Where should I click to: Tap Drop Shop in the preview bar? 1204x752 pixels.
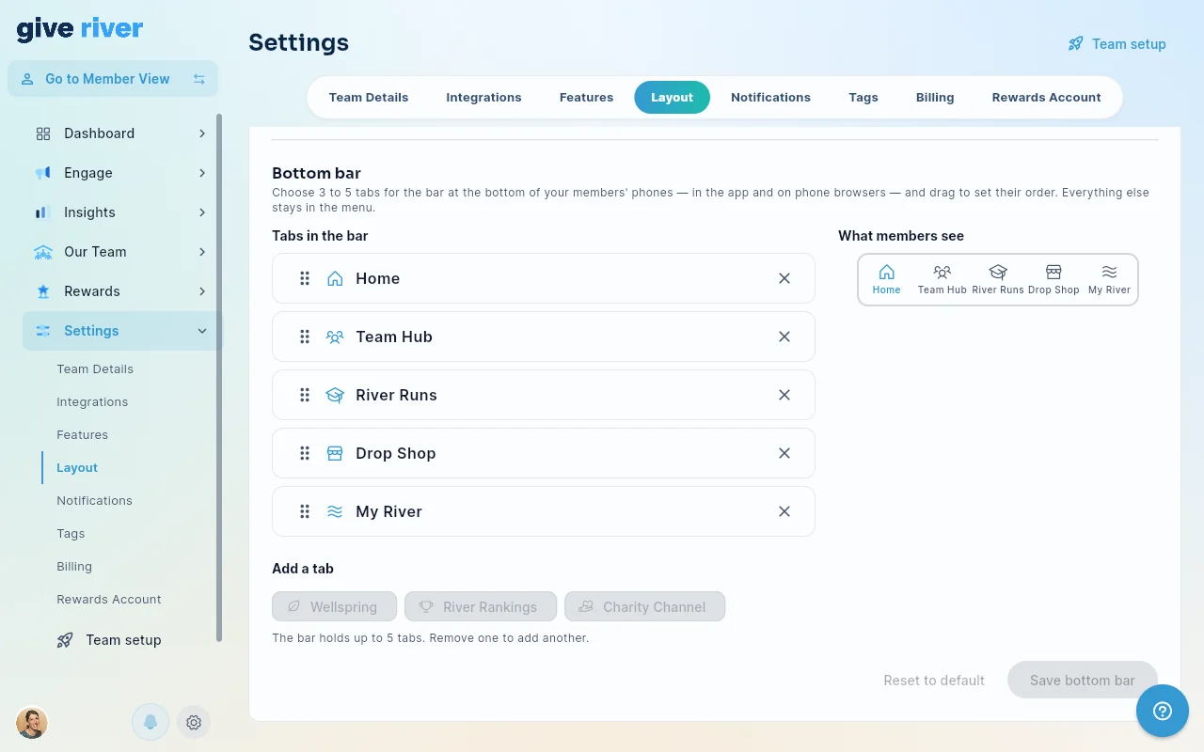(1053, 279)
